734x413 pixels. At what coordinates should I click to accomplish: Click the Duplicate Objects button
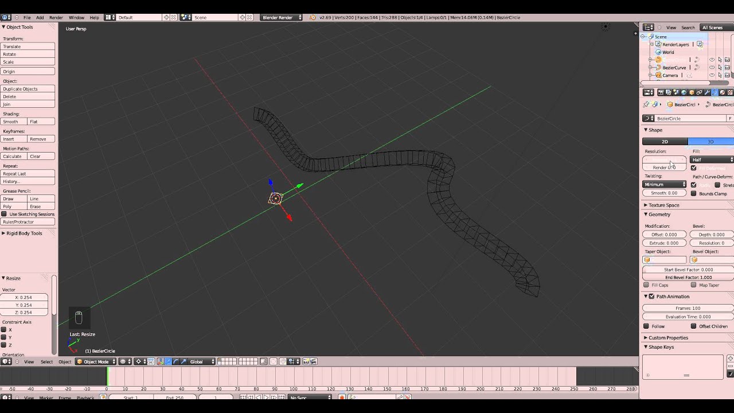tap(28, 89)
